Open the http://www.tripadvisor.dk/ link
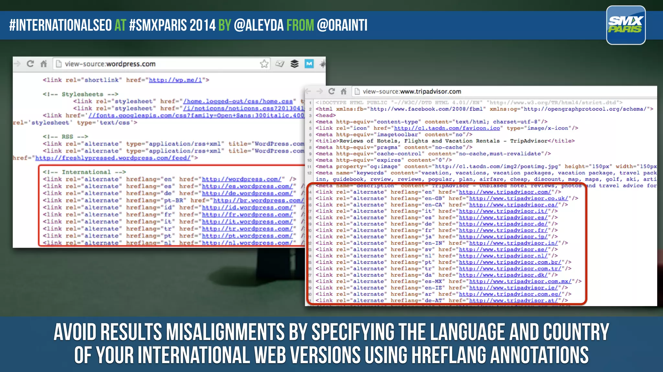Image resolution: width=663 pixels, height=372 pixels. tap(503, 275)
